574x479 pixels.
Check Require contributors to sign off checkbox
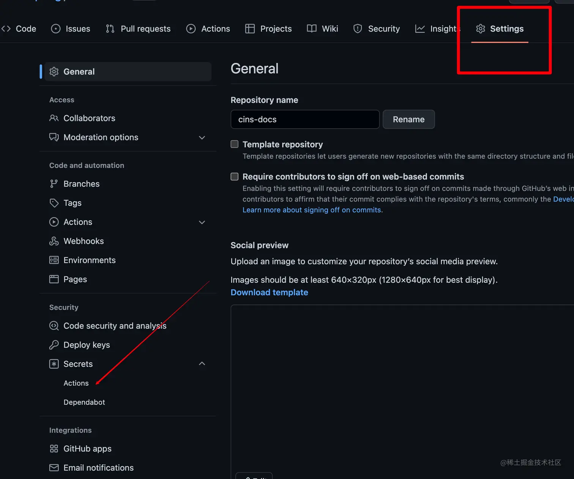(x=235, y=176)
